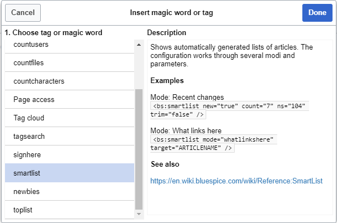Select the highlighted smartlist entry

(x=69, y=173)
